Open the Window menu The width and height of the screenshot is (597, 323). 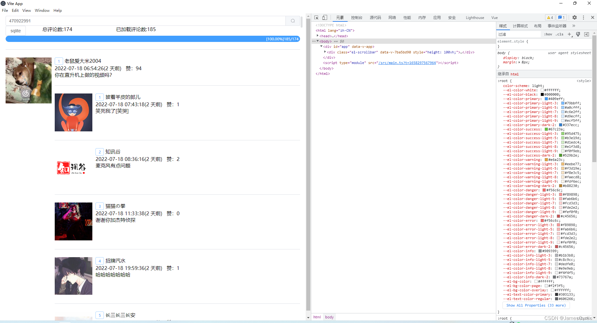pos(42,10)
